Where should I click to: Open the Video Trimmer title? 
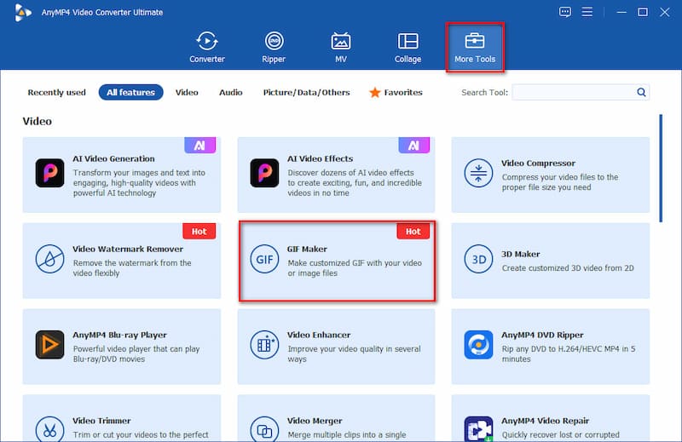[x=101, y=421]
